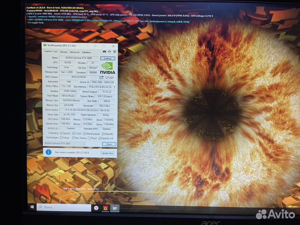Viewport: 300px width, 225px height.
Task: Click the Lookup button
Action: 108,58
